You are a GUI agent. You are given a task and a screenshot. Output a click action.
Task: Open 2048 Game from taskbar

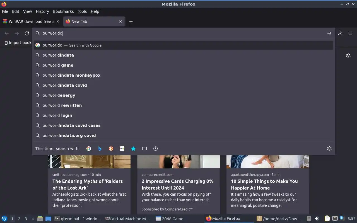pos(178,219)
